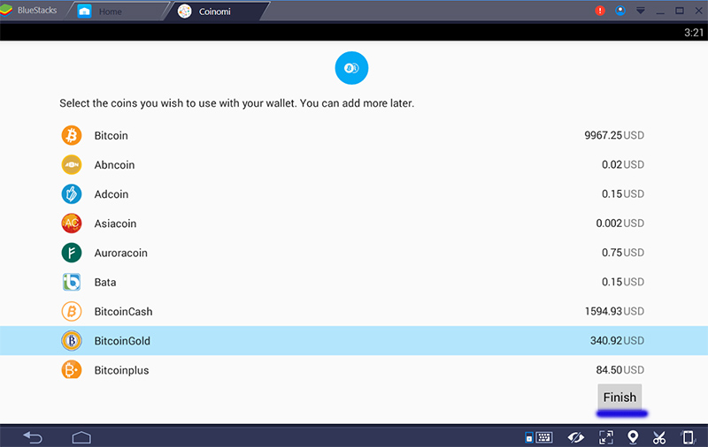This screenshot has height=447, width=708.
Task: Select the BitcoinGold coin label
Action: click(122, 341)
